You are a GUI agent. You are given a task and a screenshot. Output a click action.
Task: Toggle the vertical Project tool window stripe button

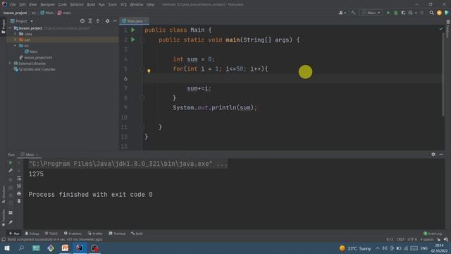[x=3, y=27]
